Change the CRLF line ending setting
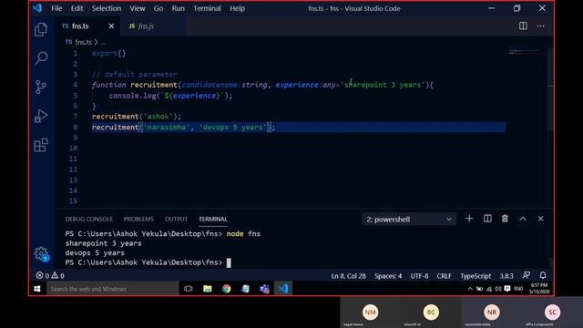 click(444, 275)
